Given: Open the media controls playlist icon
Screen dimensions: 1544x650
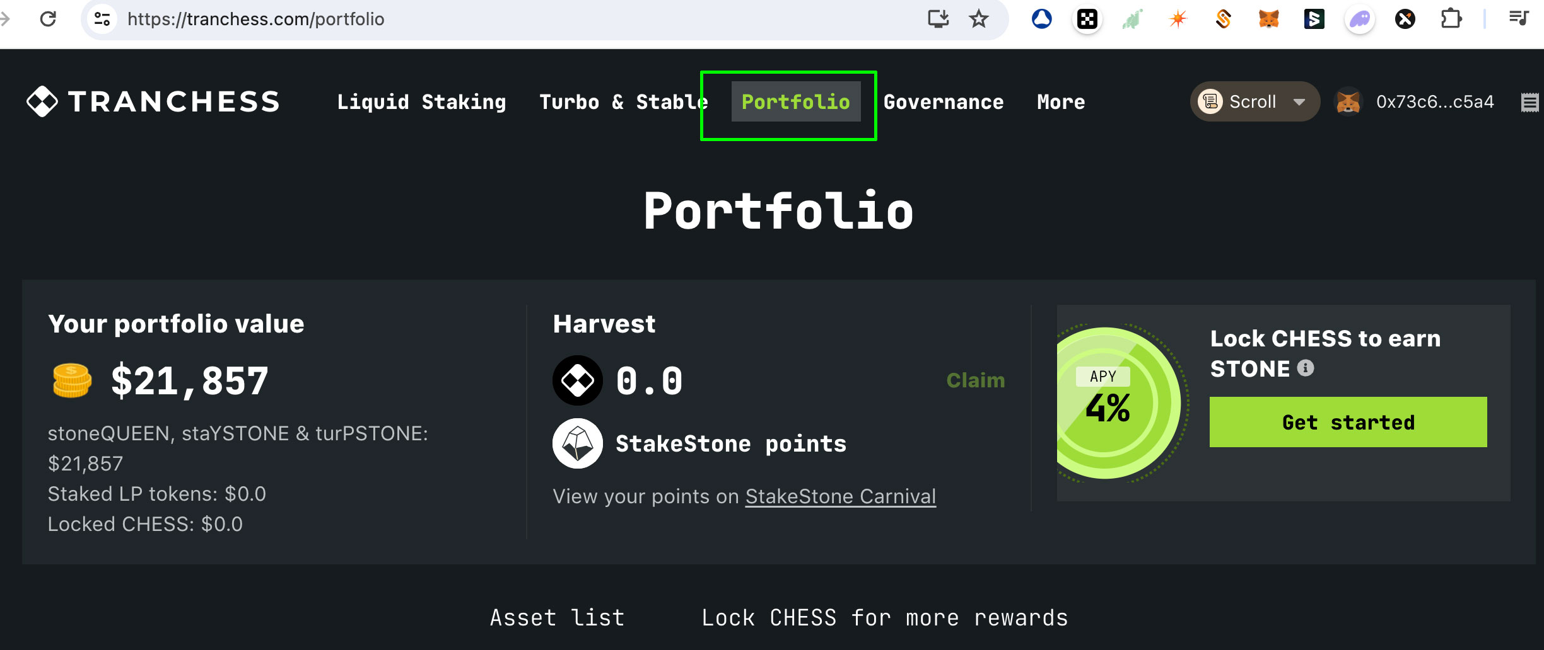Looking at the screenshot, I should [1519, 18].
